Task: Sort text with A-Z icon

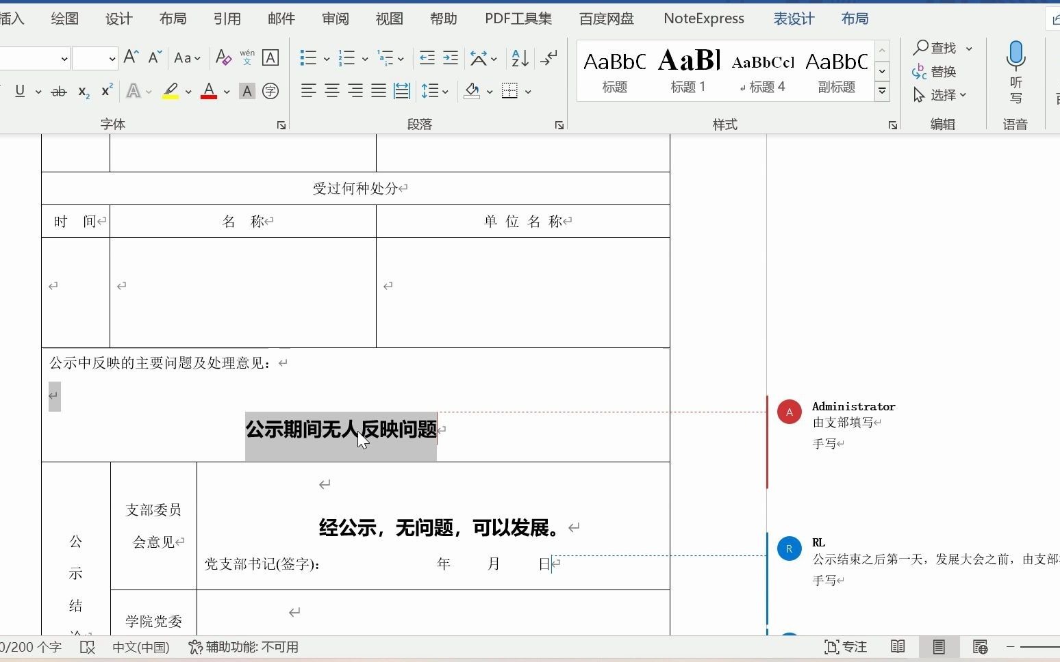Action: click(x=520, y=58)
